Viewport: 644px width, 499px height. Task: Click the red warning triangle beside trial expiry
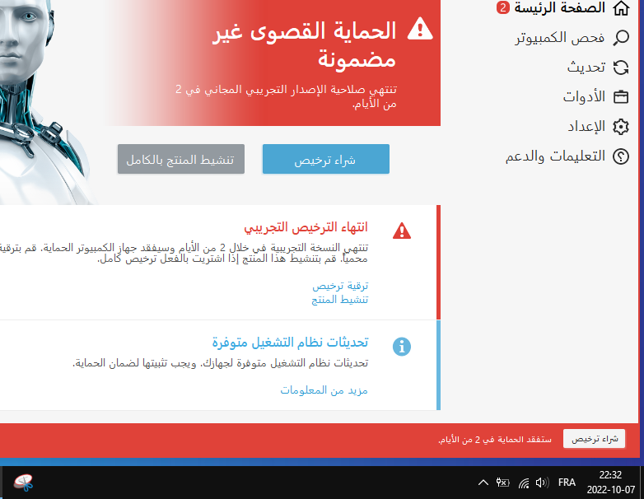point(402,231)
